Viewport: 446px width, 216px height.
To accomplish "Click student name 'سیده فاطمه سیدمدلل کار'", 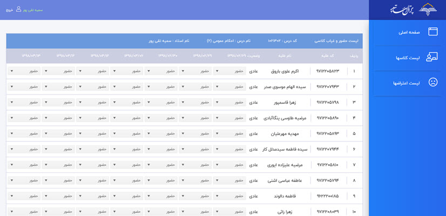I will pos(285,150).
